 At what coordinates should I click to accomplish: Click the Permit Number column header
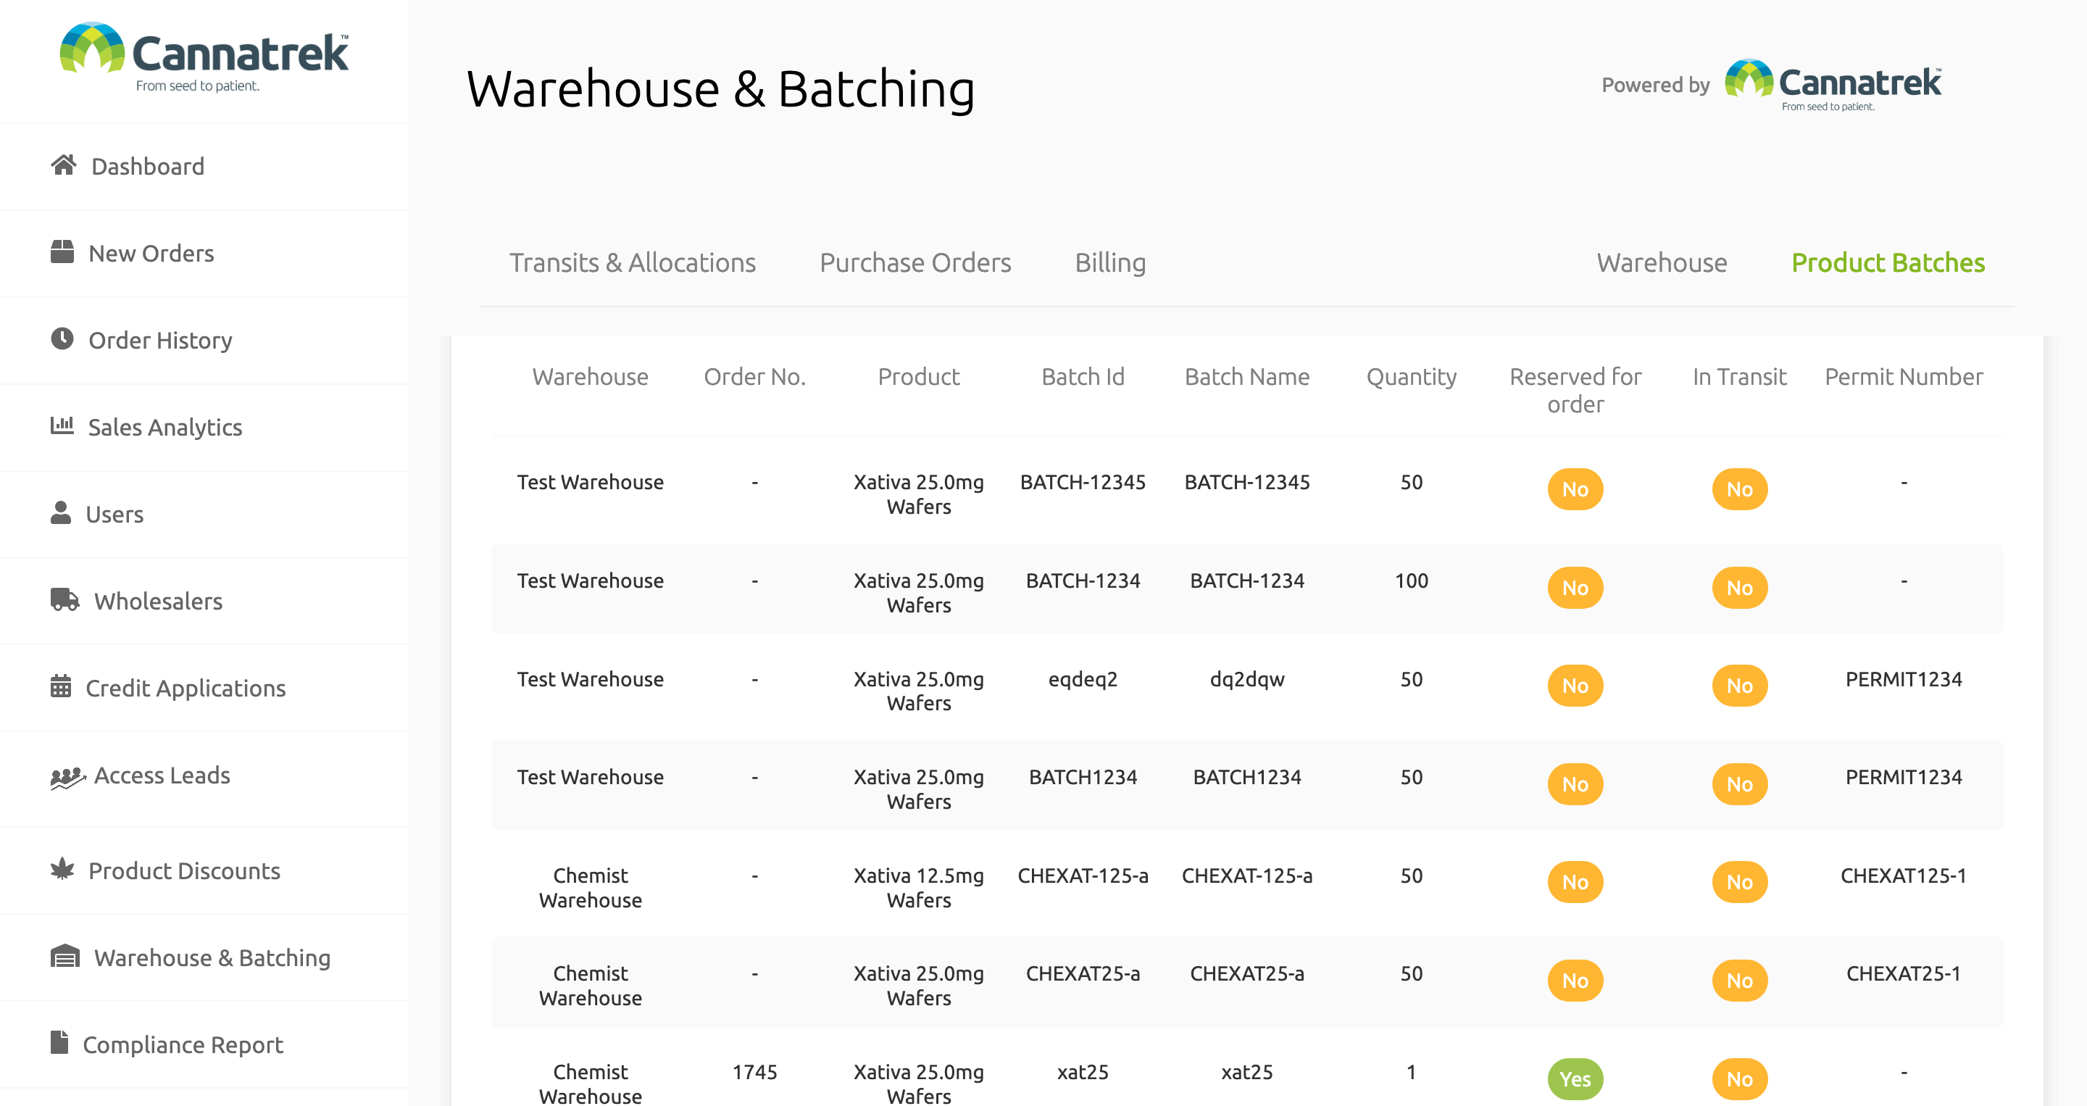click(x=1904, y=377)
